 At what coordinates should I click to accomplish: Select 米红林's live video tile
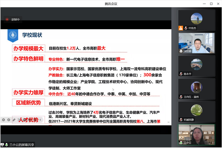[x=196, y=43]
